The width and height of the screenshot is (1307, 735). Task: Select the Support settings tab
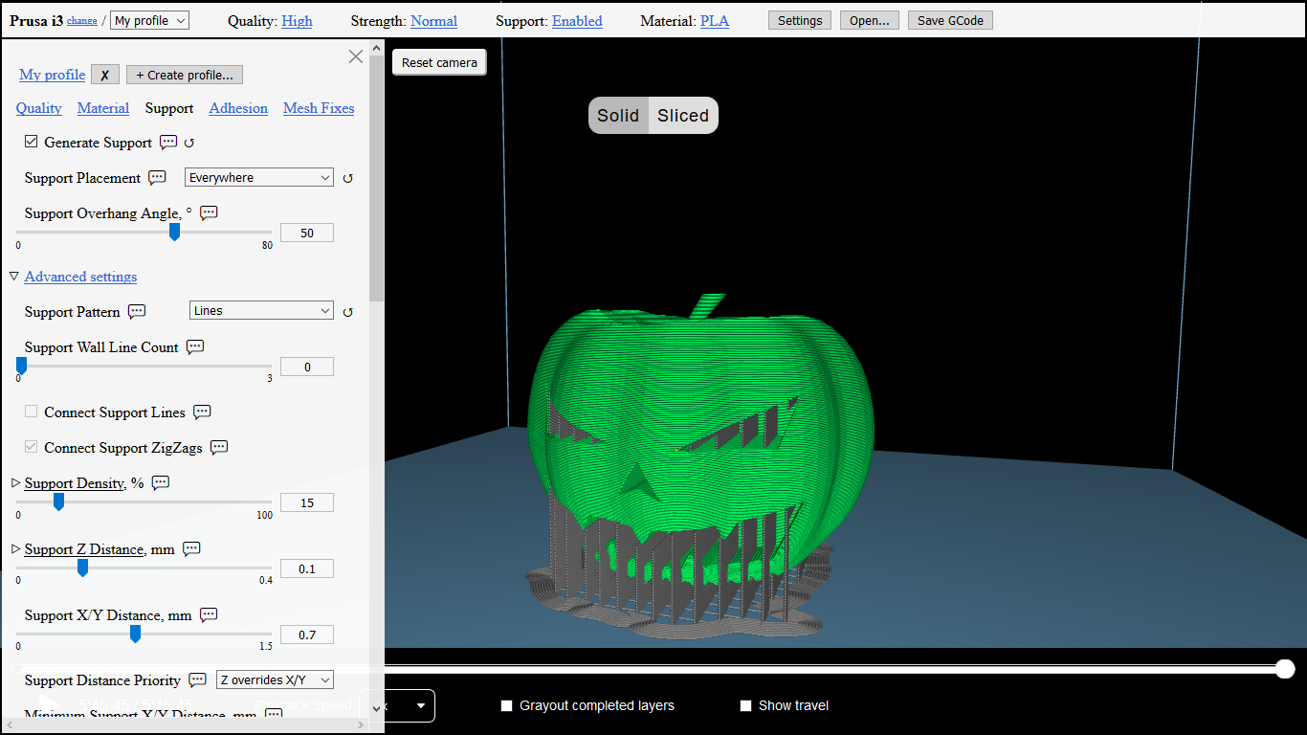click(169, 108)
